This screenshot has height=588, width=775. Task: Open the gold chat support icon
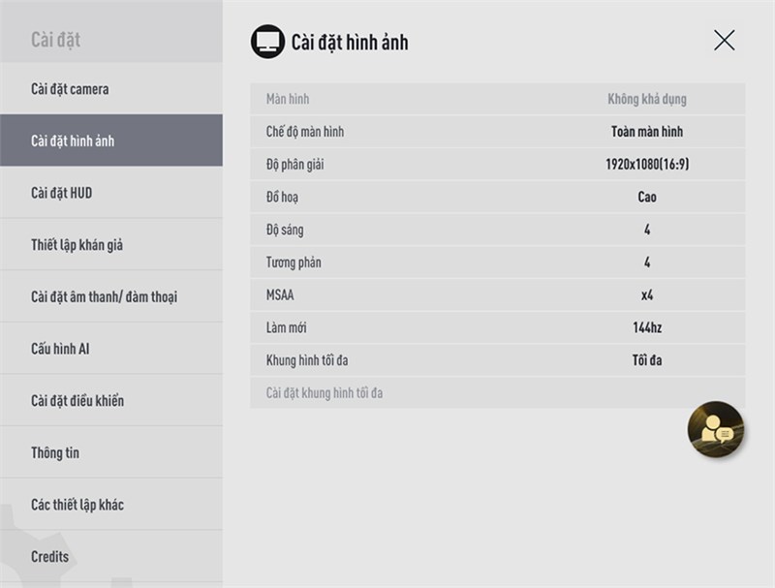click(715, 429)
